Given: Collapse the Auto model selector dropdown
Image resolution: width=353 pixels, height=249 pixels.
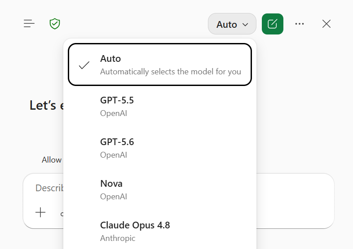Looking at the screenshot, I should (232, 24).
